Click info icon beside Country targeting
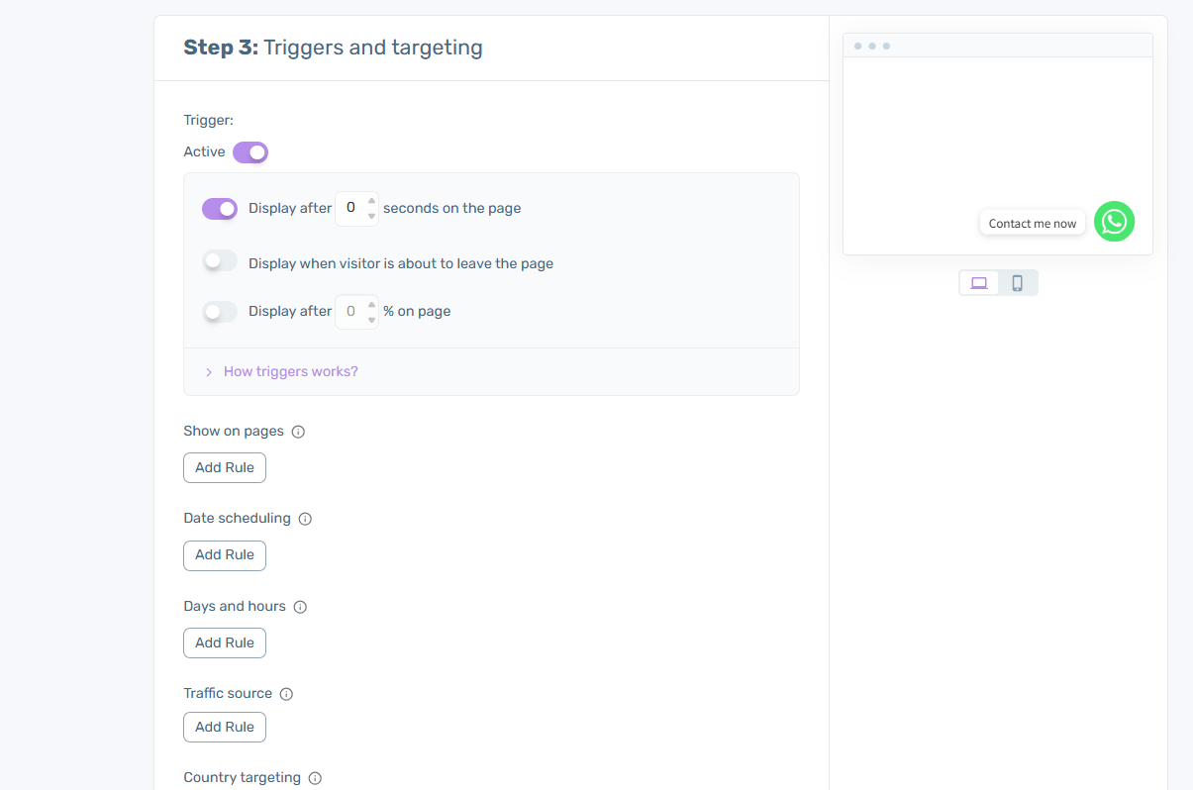This screenshot has height=790, width=1193. point(315,778)
